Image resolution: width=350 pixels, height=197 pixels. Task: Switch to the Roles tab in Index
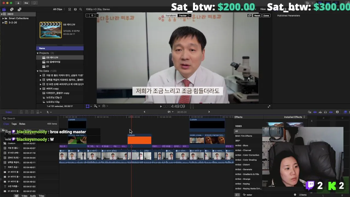point(22,124)
